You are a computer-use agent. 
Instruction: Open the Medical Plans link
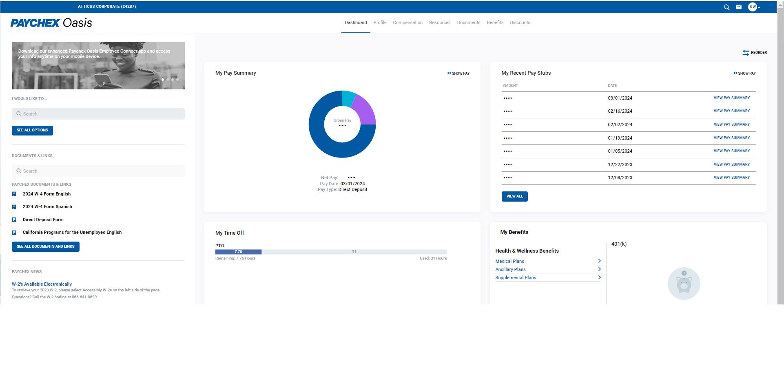509,261
